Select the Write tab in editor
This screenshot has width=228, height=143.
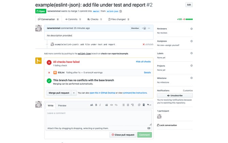pyautogui.click(x=50, y=106)
